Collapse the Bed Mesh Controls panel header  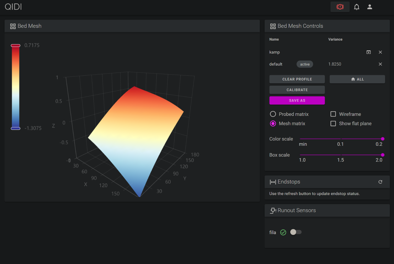point(300,26)
